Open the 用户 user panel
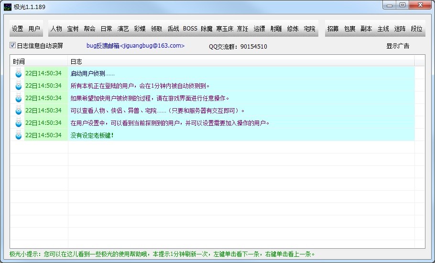 pos(34,29)
